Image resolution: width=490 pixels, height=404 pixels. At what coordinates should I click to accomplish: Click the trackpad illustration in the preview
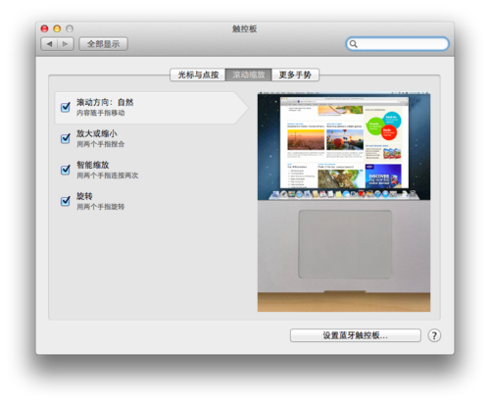345,244
